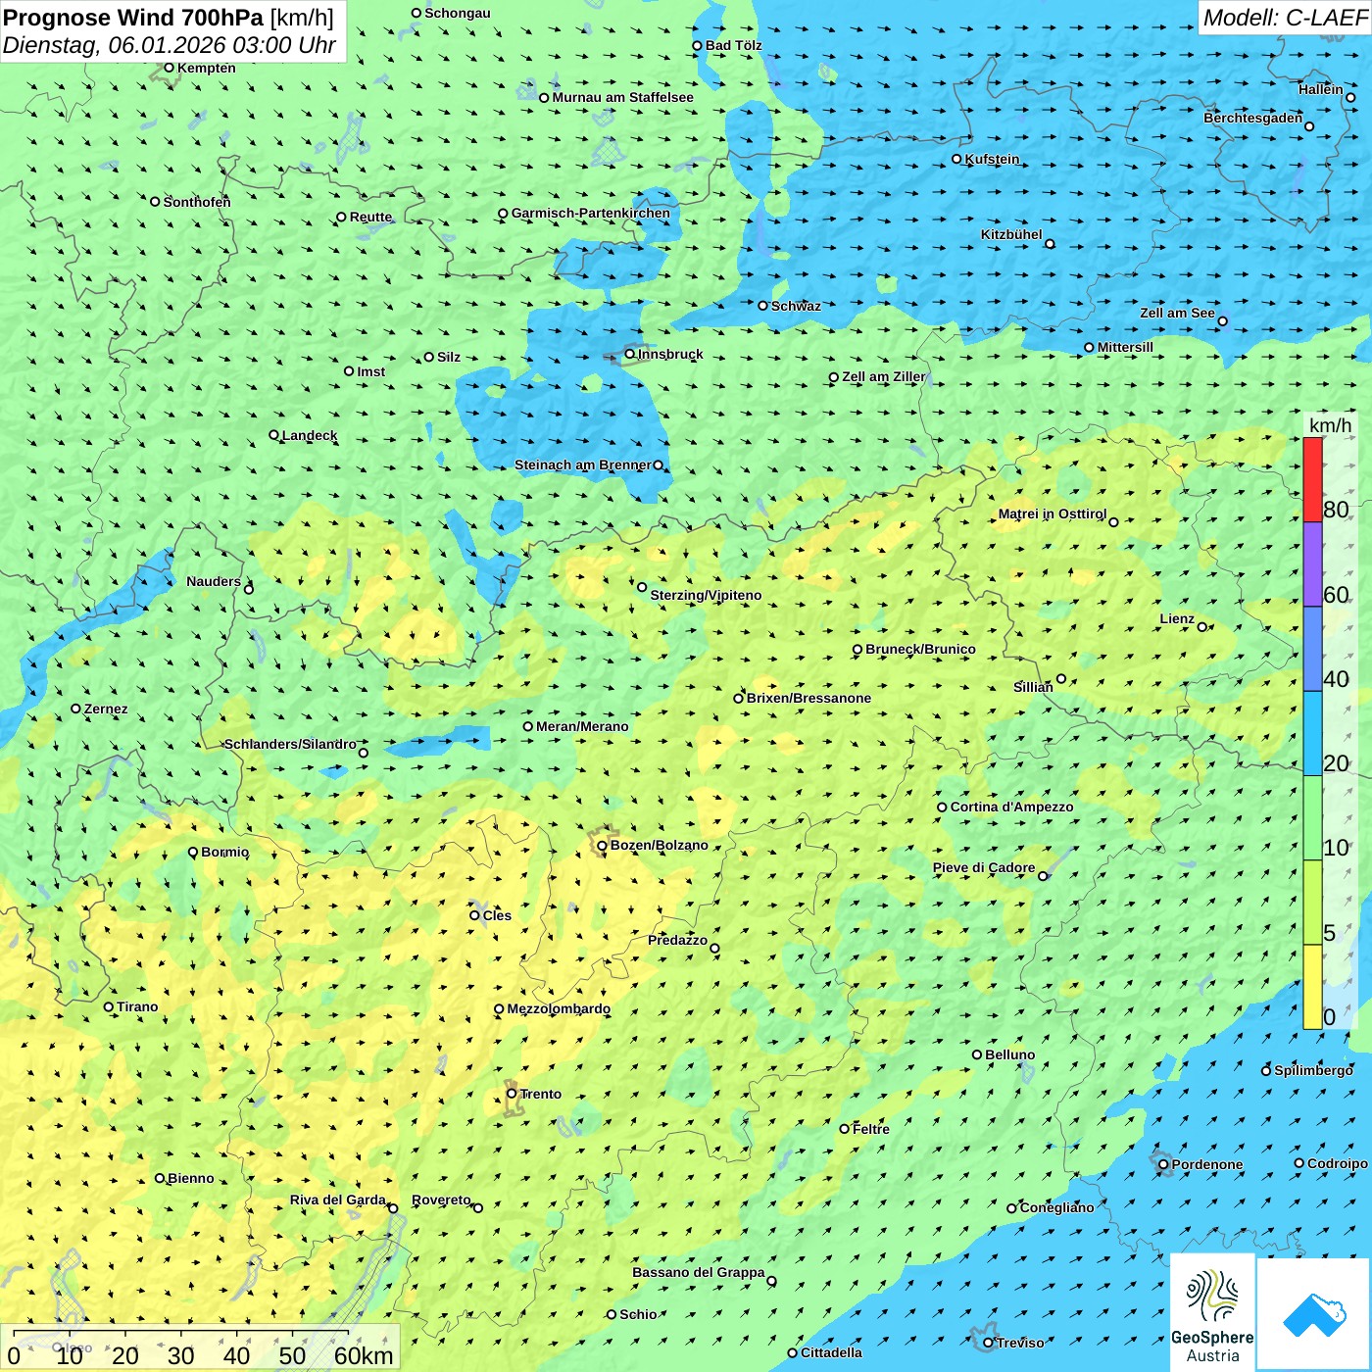Click the blue cloud logo in the corner
The image size is (1372, 1372).
click(1314, 1314)
